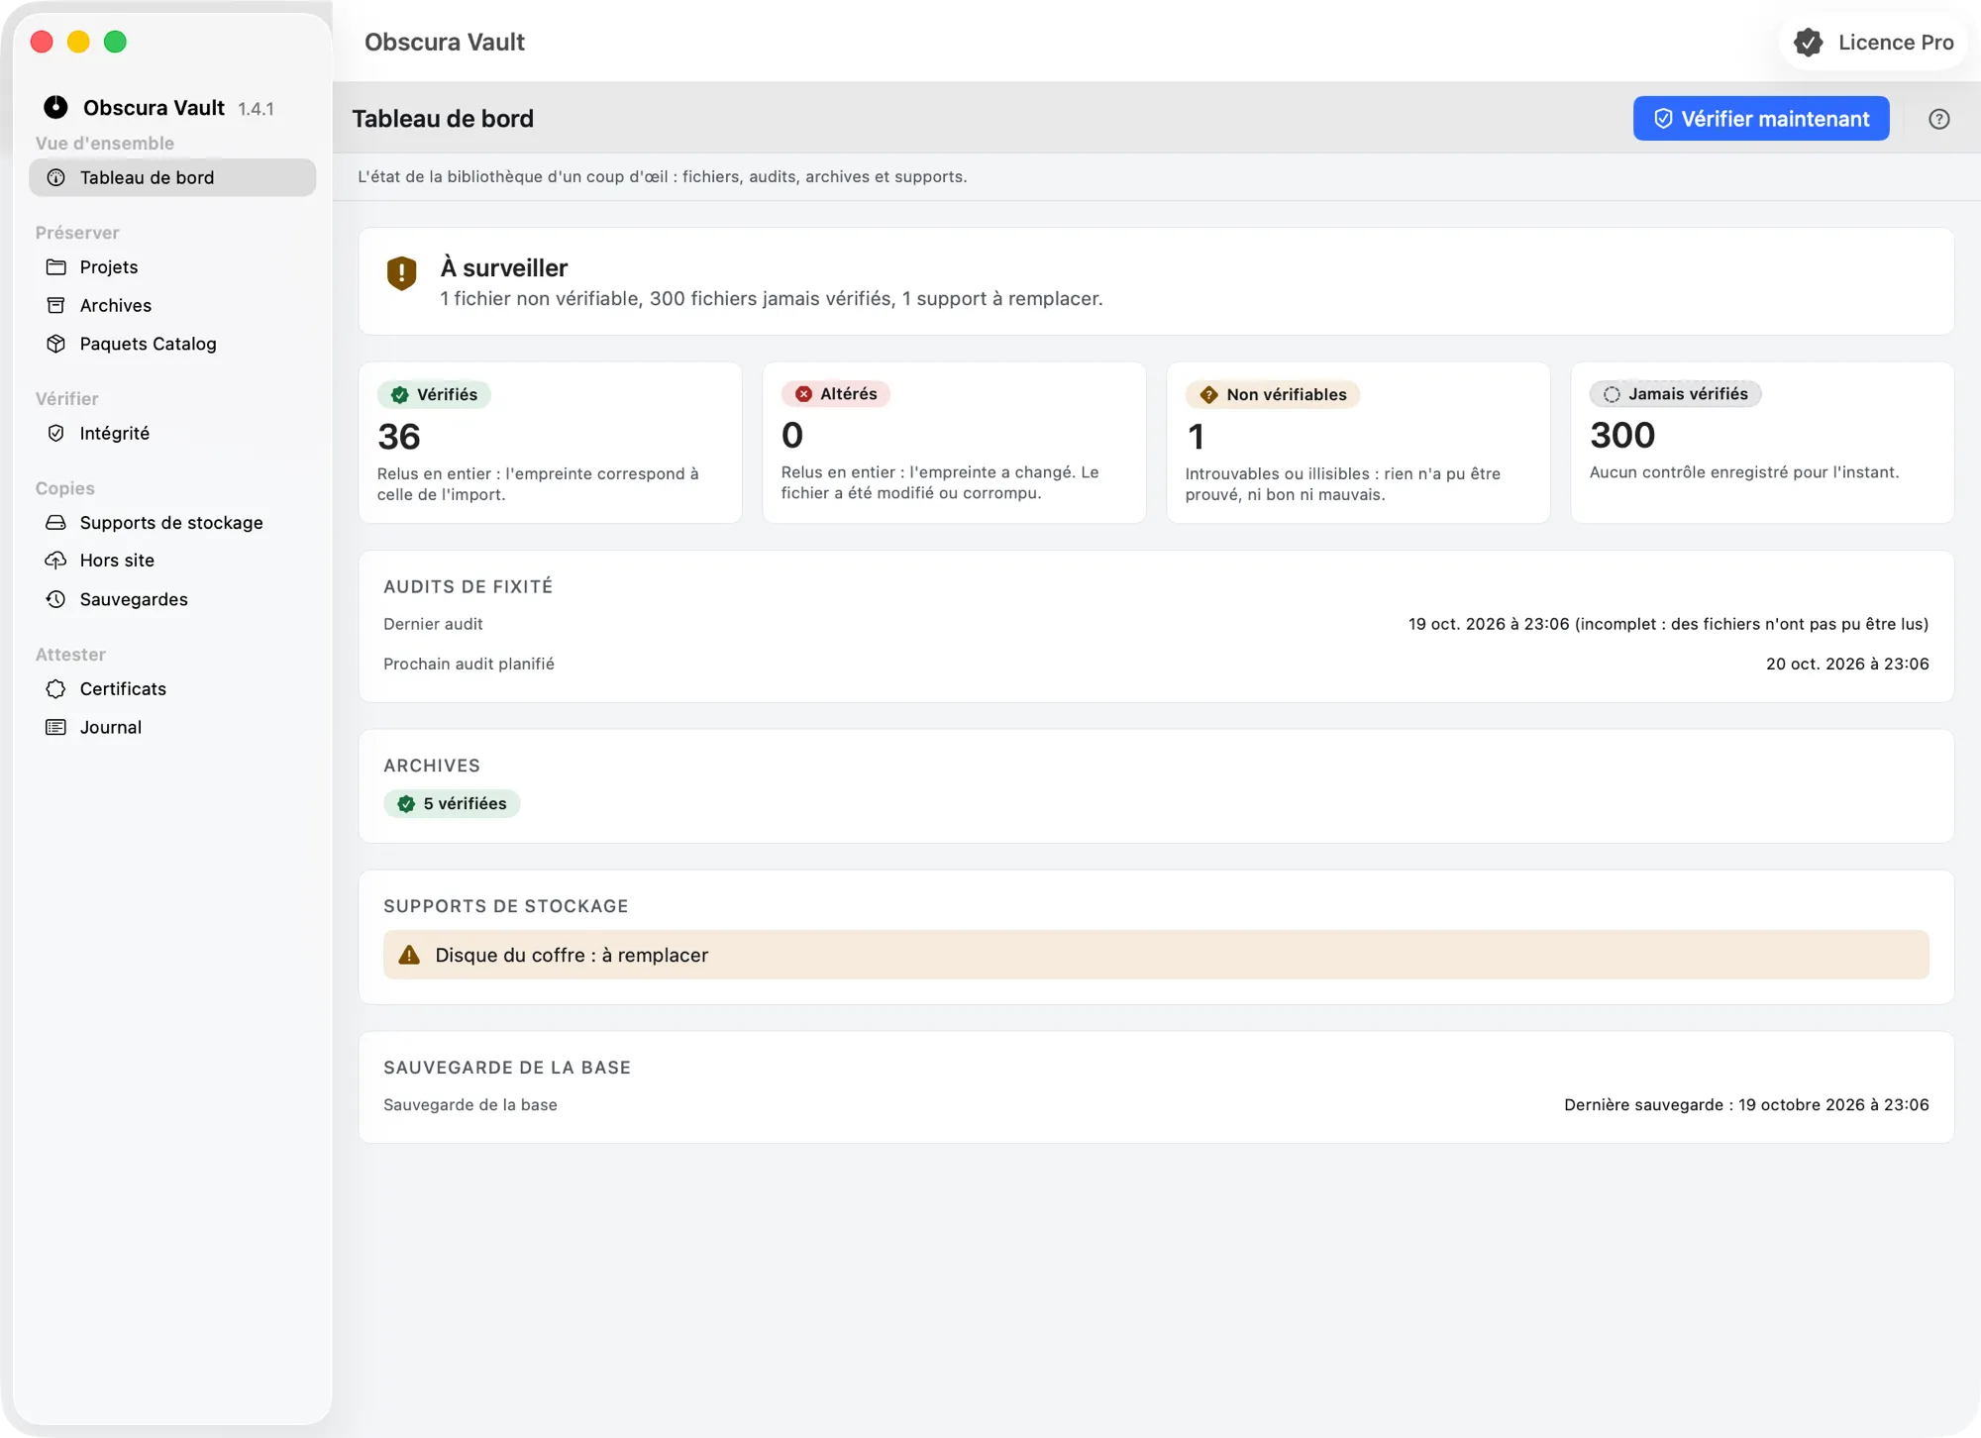
Task: Click the Projets folder icon
Action: (x=56, y=267)
